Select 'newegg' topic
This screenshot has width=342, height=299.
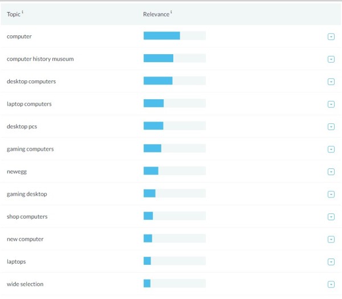[17, 172]
